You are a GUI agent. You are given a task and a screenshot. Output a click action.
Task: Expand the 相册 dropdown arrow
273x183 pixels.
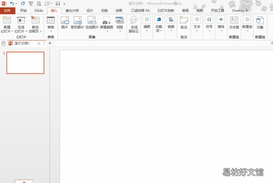[120, 31]
